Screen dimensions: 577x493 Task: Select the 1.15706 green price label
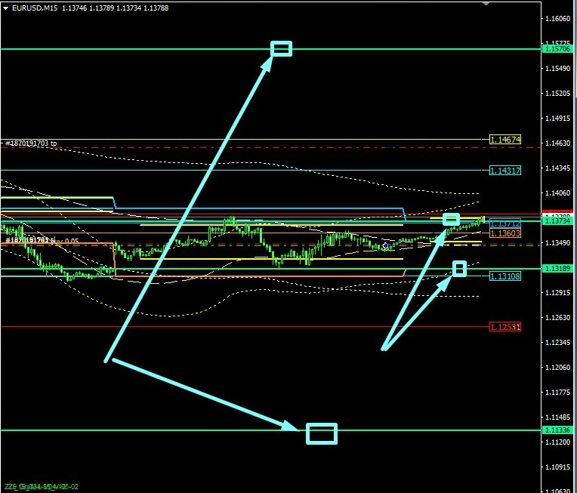(x=557, y=49)
